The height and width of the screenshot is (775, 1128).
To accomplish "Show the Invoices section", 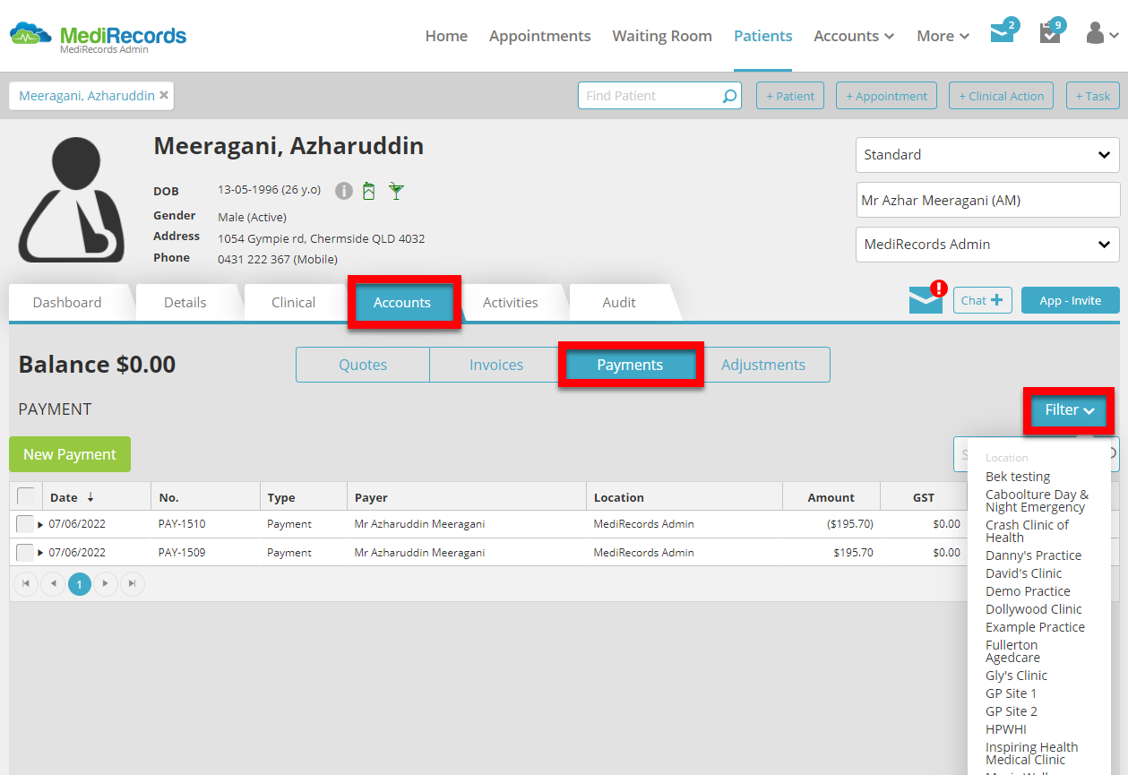I will pos(496,365).
